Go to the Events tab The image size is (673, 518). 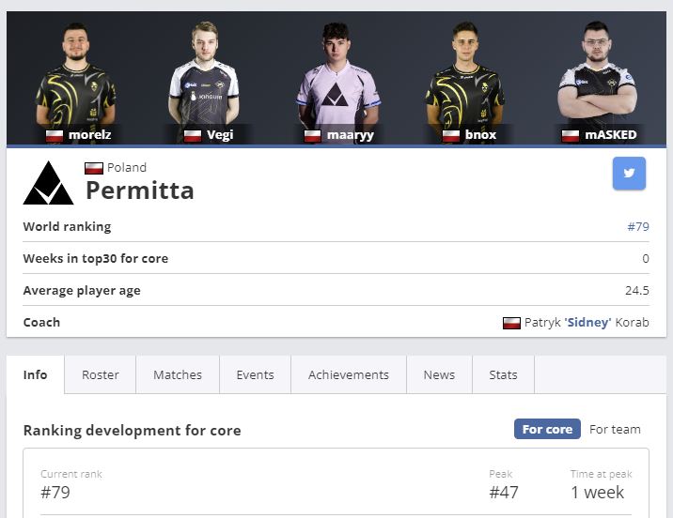coord(255,375)
